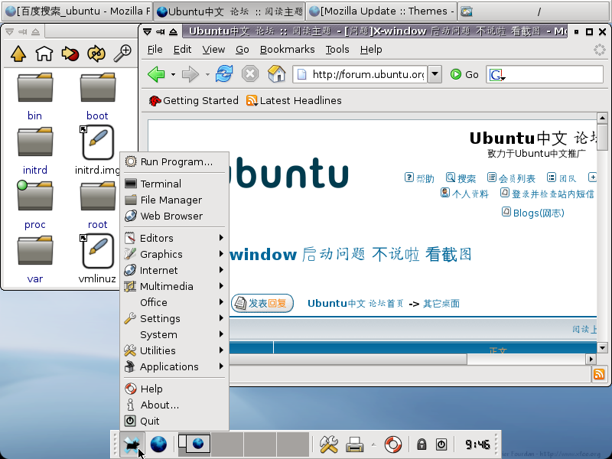Switch to the second workspace in pager
This screenshot has height=459, width=612.
tap(227, 444)
